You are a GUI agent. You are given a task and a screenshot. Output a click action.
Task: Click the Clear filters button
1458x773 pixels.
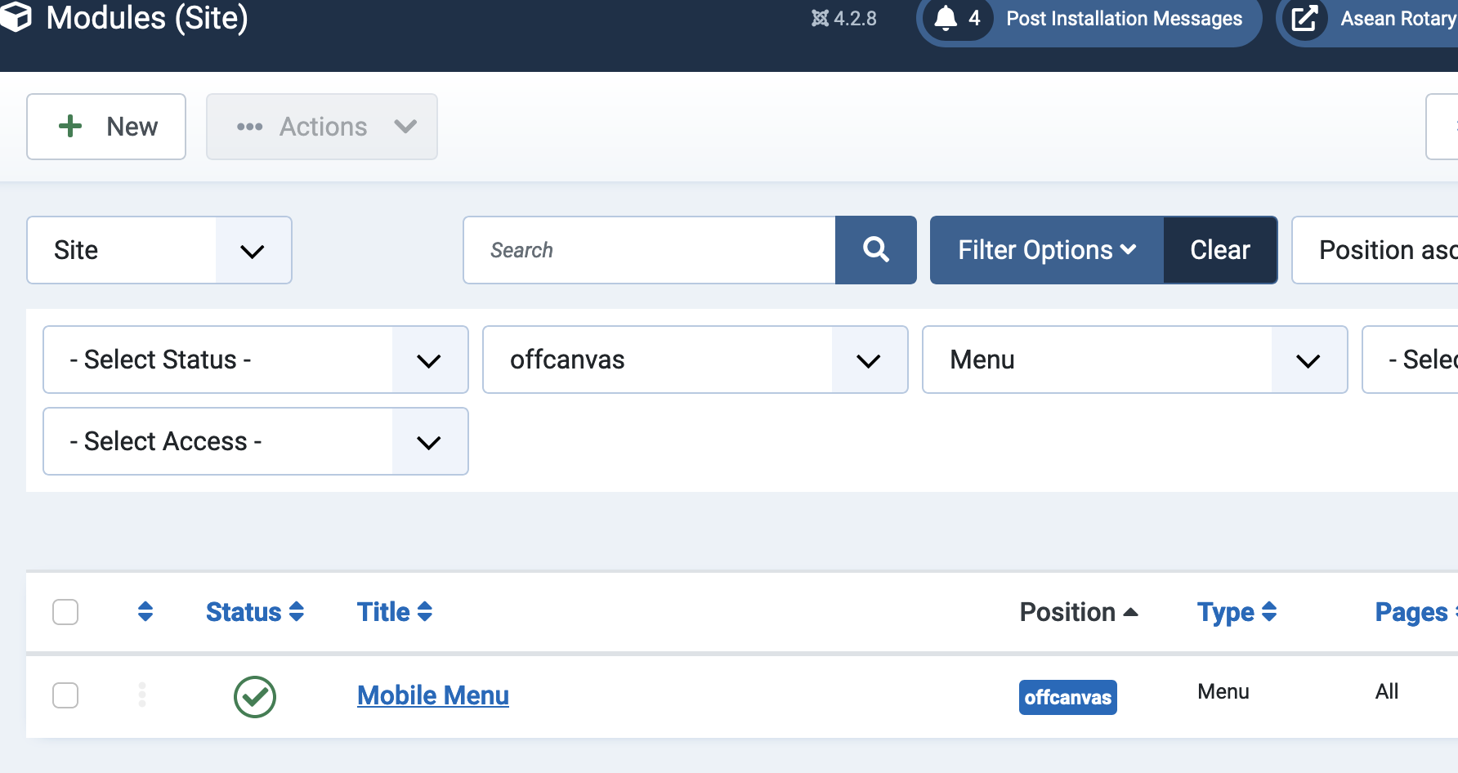pyautogui.click(x=1219, y=250)
